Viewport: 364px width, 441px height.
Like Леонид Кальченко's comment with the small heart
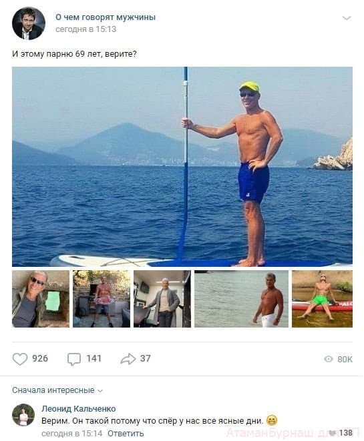tap(333, 432)
